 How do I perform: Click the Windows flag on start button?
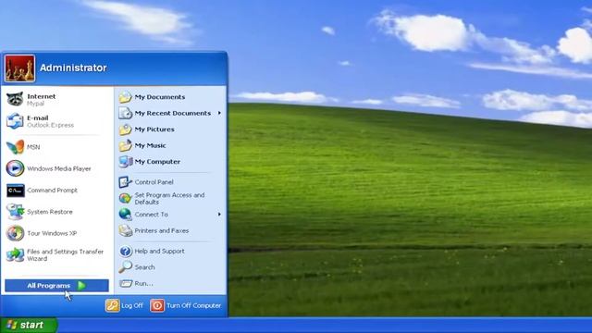[12, 325]
